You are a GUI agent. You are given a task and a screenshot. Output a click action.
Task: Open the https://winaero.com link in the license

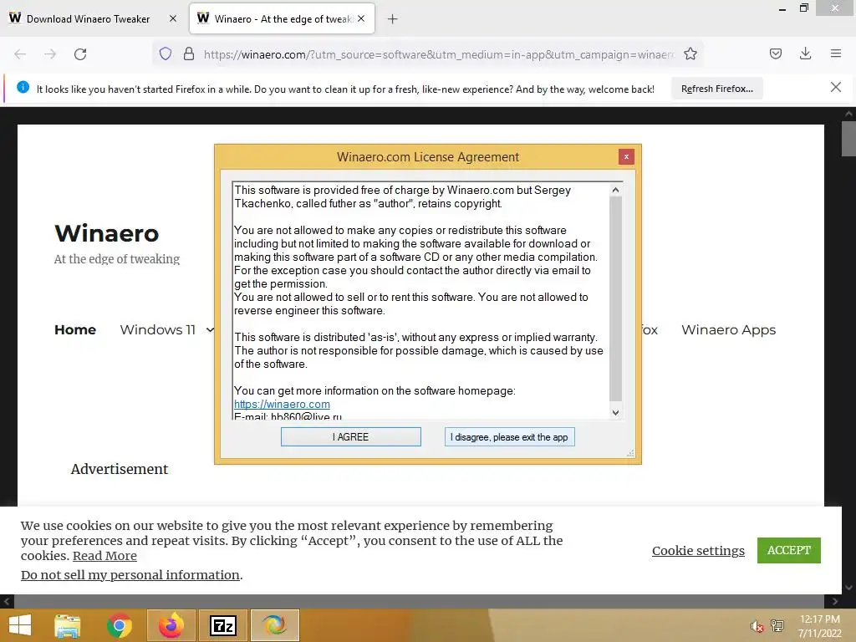coord(283,404)
